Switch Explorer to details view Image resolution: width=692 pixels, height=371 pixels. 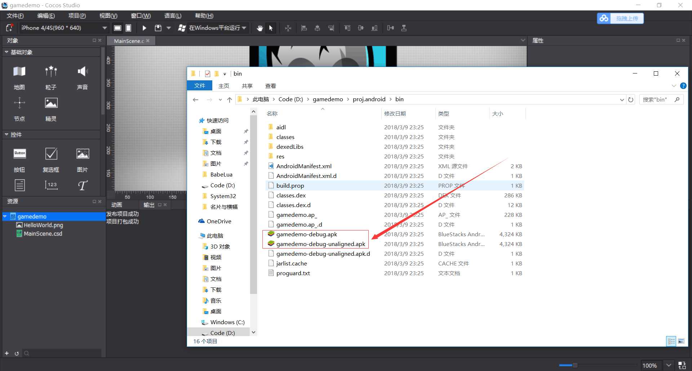coord(671,341)
